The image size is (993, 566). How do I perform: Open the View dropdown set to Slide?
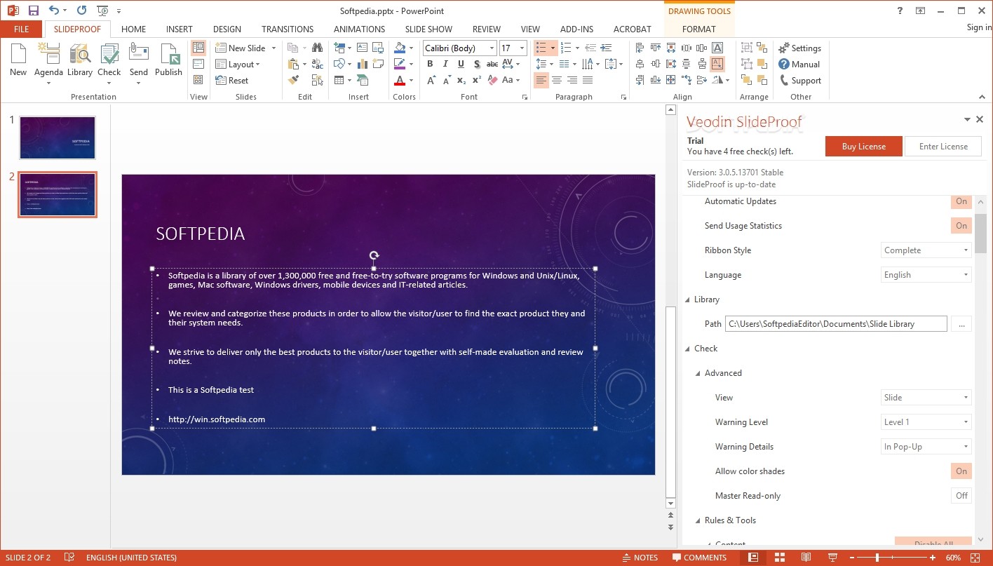[x=926, y=398]
